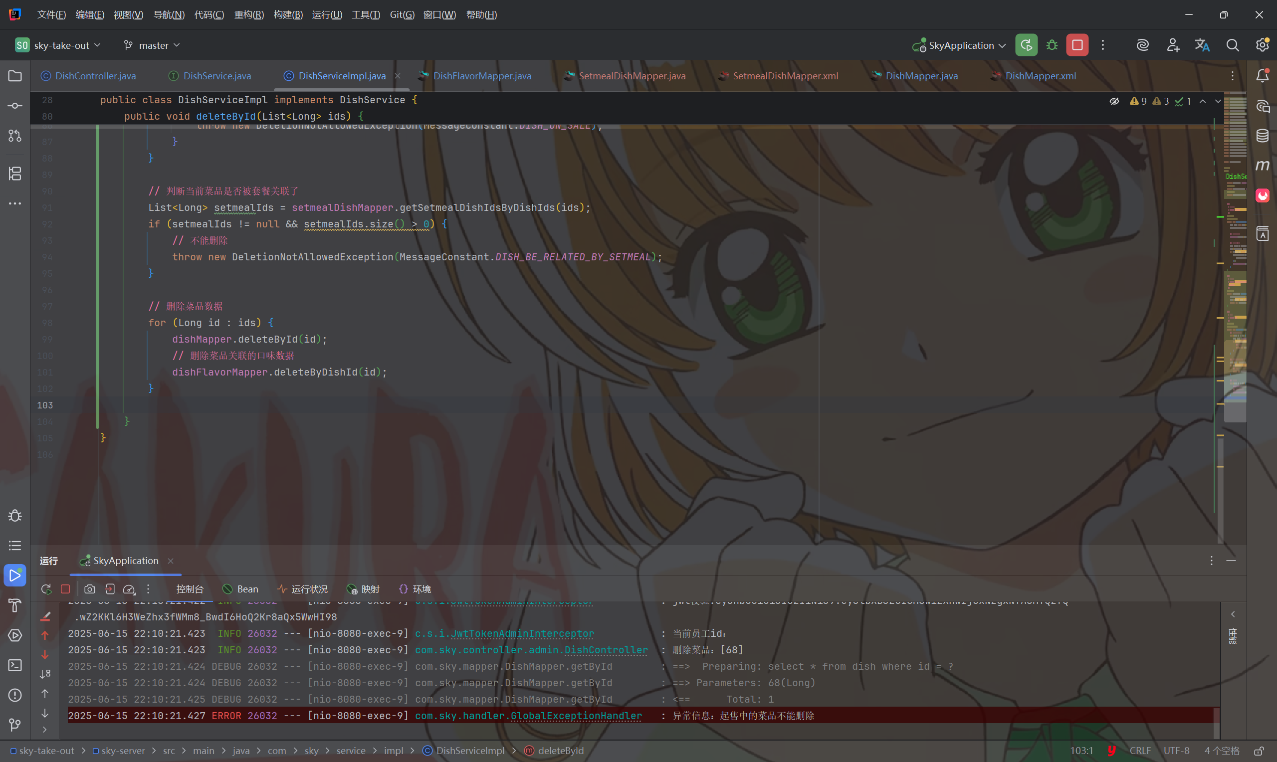Click the Debug SkyApplication bug icon
1277x762 pixels.
(x=1052, y=45)
